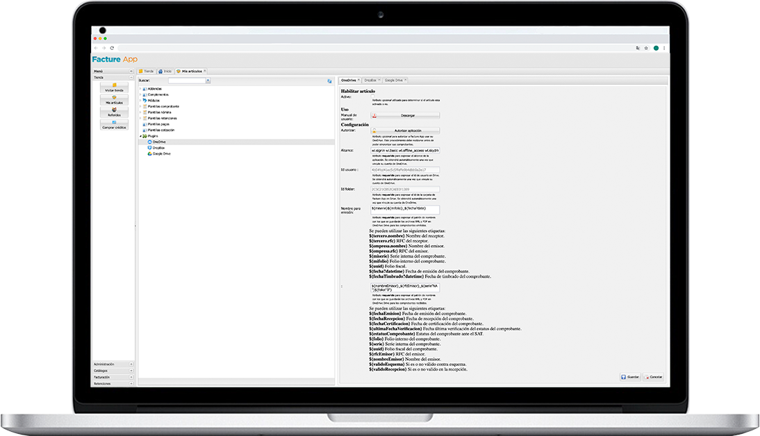Image resolution: width=760 pixels, height=436 pixels.
Task: Save the configuration with Guardar
Action: click(631, 377)
